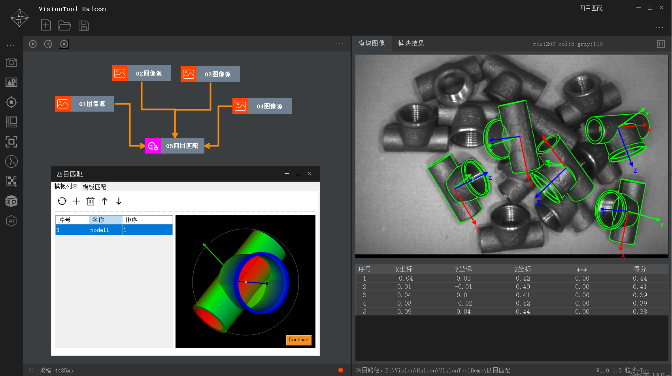
Task: Open the image processing sidebar icon
Action: (11, 82)
